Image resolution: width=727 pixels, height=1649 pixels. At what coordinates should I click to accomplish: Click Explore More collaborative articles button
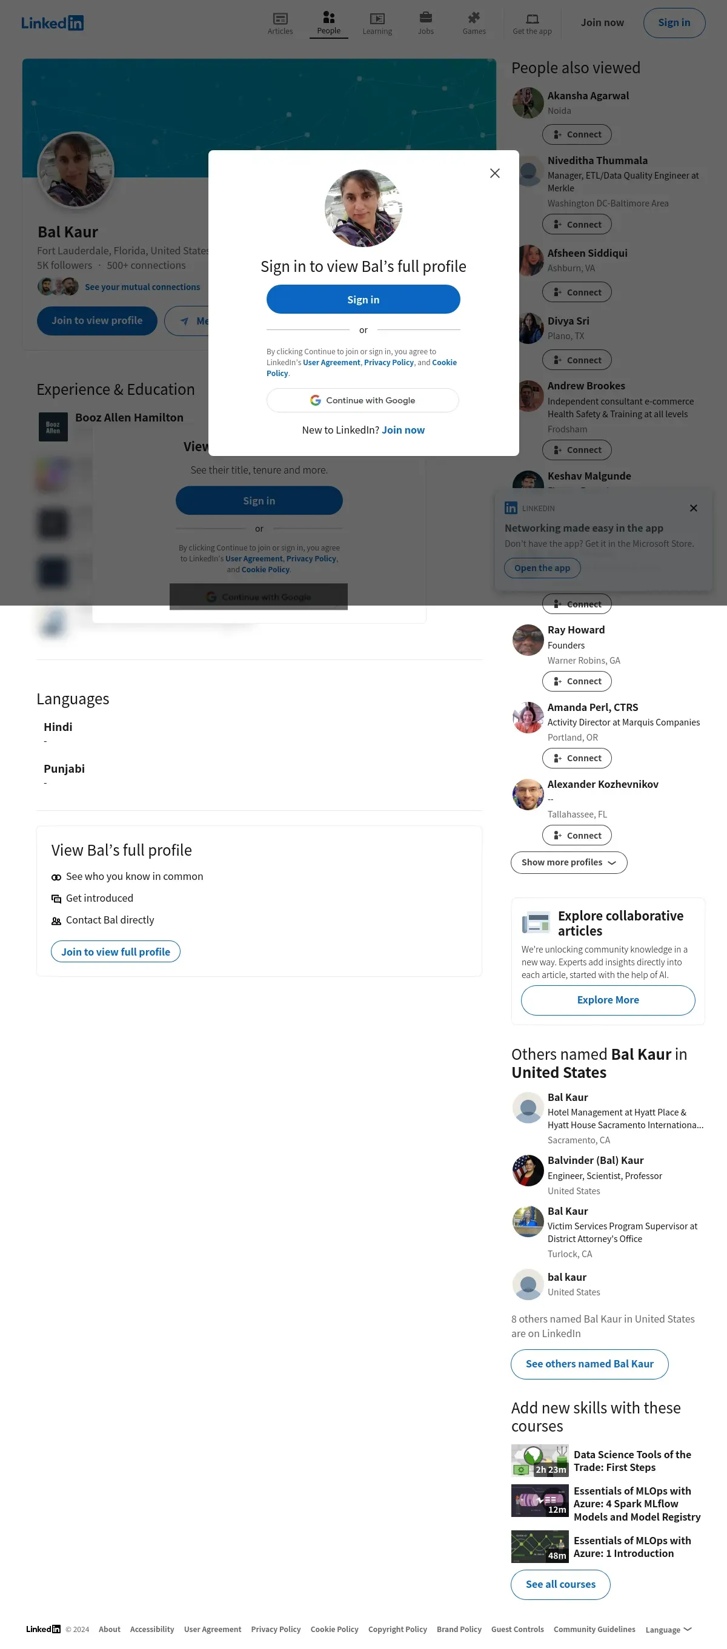[x=608, y=1000]
